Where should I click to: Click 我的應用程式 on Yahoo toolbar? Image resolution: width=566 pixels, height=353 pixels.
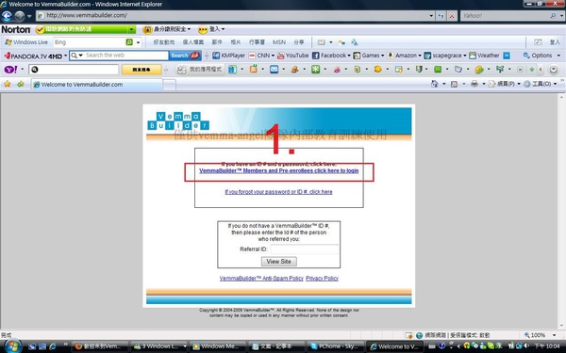click(x=199, y=69)
